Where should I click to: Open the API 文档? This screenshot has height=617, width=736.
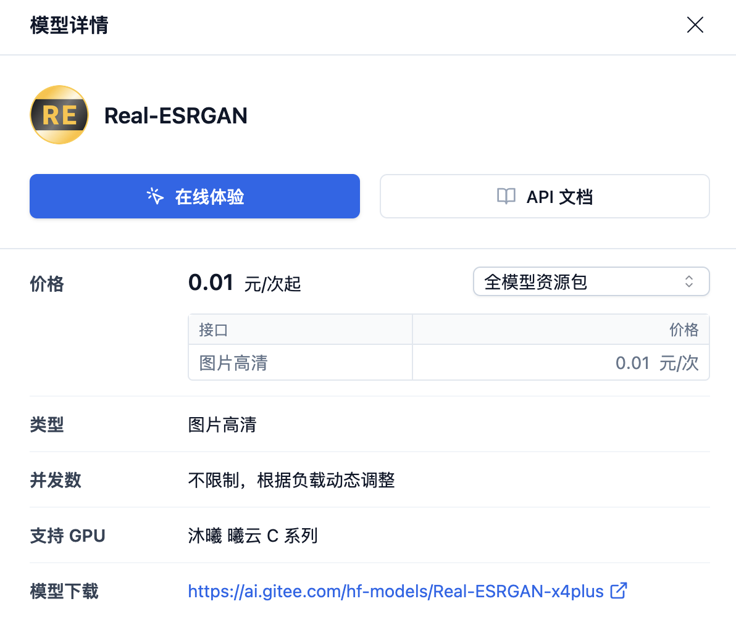544,196
